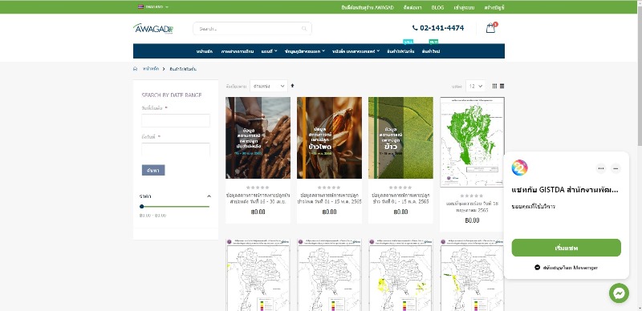Screen dimensions: 642x311
Task: Click the date range search button
Action: tap(153, 170)
